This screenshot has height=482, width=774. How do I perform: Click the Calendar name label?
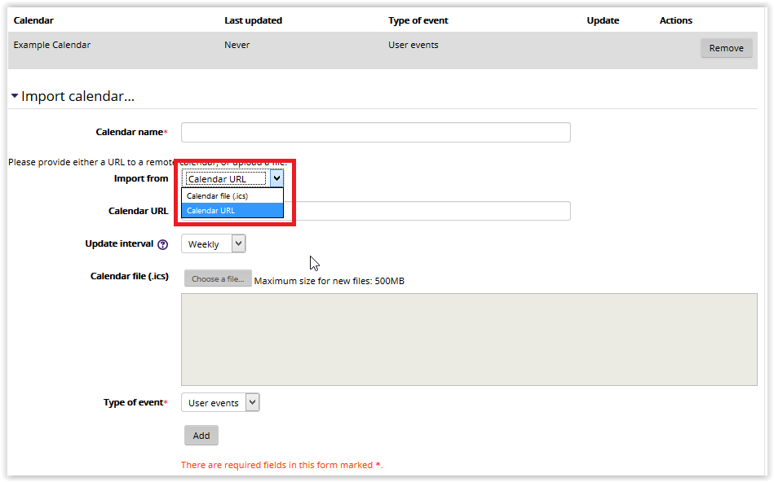coord(130,132)
